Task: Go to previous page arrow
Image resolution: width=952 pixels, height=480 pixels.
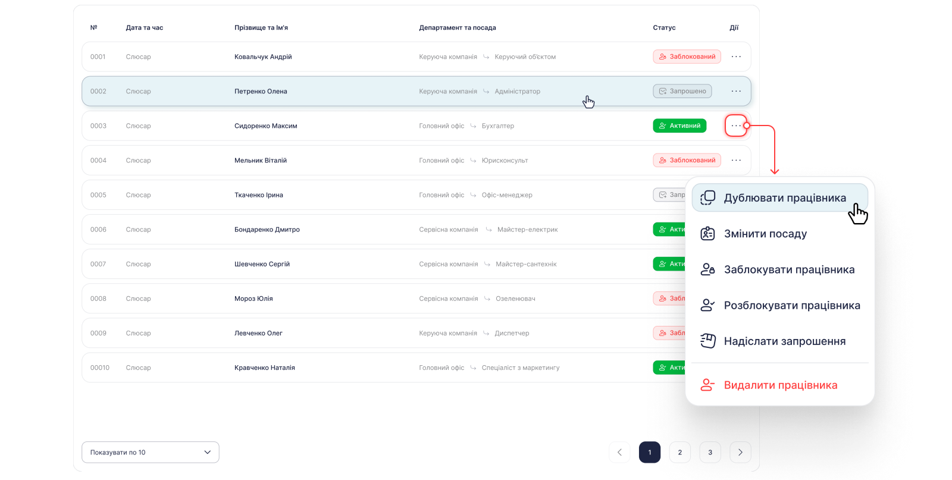Action: (619, 452)
